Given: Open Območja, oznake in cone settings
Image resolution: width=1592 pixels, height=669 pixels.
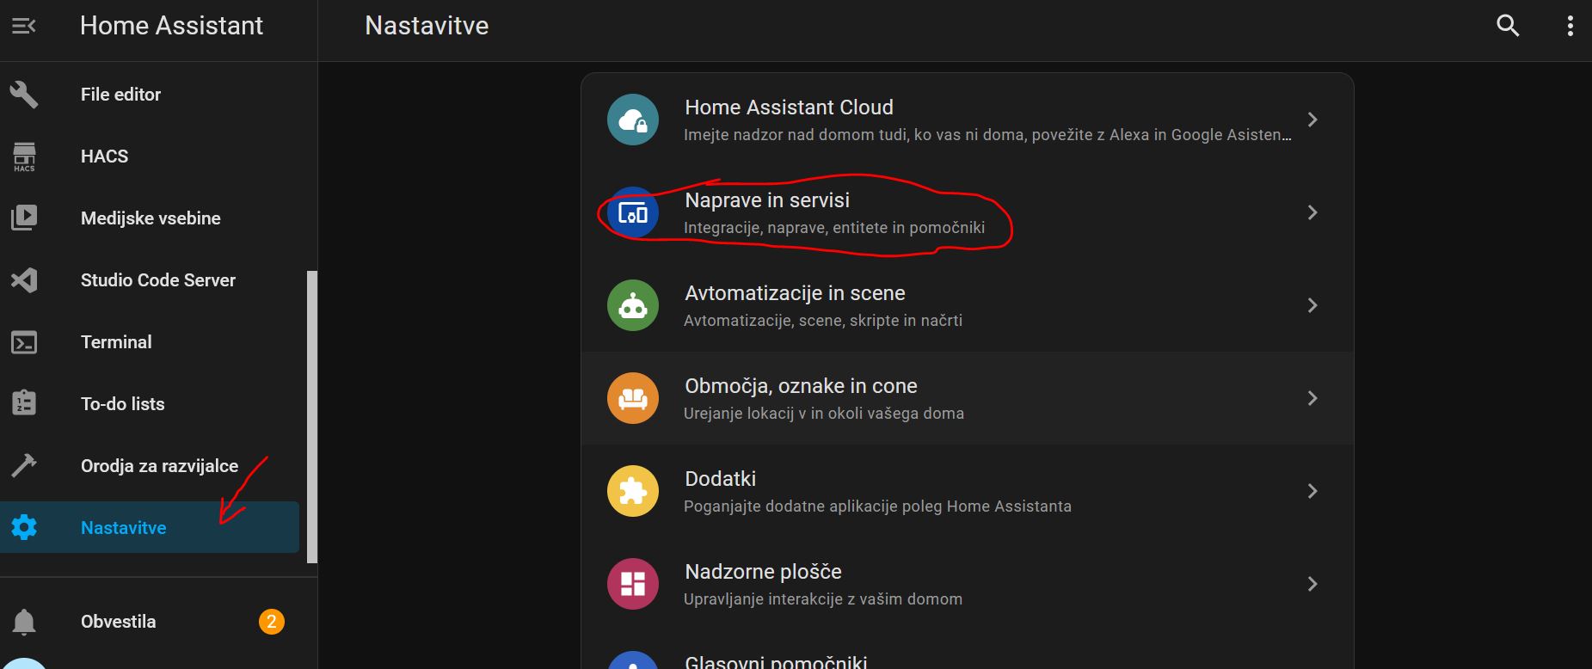Looking at the screenshot, I should (968, 398).
